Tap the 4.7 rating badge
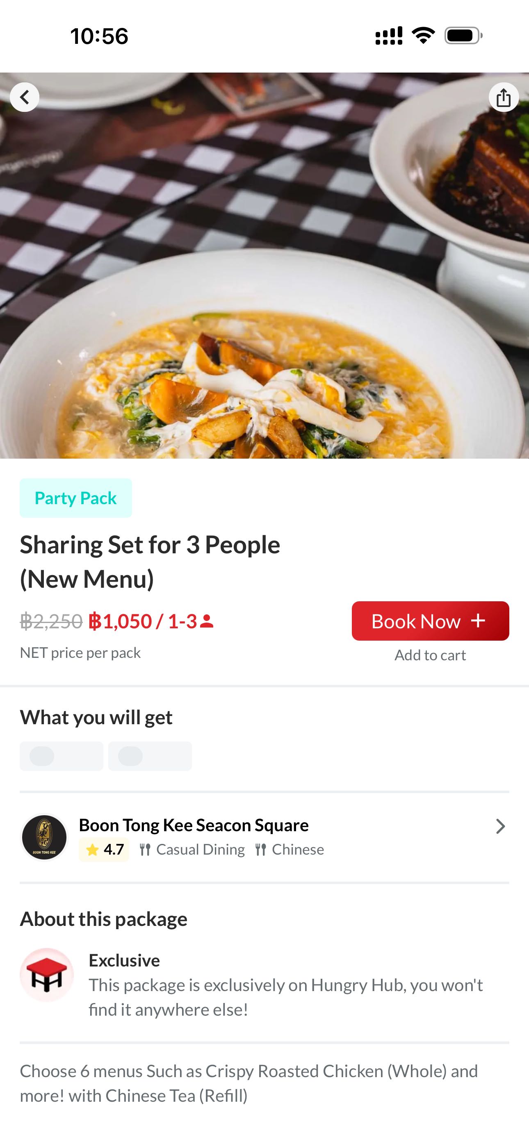This screenshot has height=1146, width=529. [104, 850]
